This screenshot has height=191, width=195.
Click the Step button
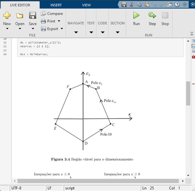[152, 18]
